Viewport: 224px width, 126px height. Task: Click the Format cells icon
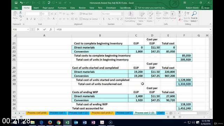(x=173, y=14)
